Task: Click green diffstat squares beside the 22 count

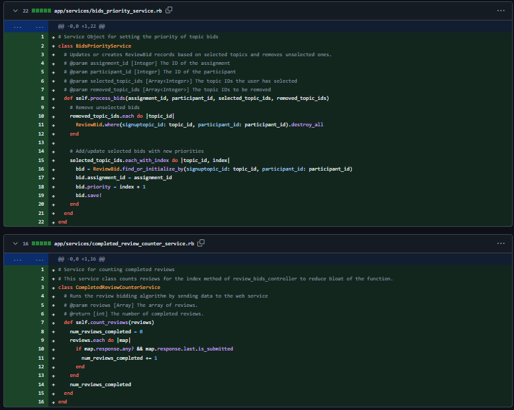Action: tap(41, 11)
